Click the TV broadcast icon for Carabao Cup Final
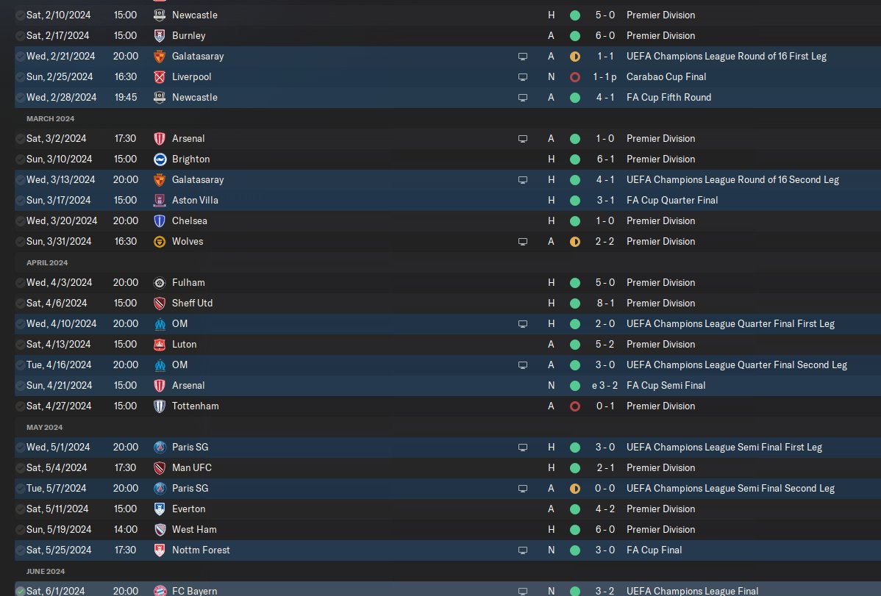 pos(523,77)
